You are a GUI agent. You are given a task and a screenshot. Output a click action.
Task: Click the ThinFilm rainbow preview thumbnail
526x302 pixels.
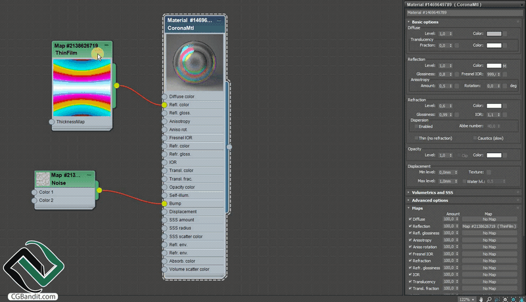(82, 88)
